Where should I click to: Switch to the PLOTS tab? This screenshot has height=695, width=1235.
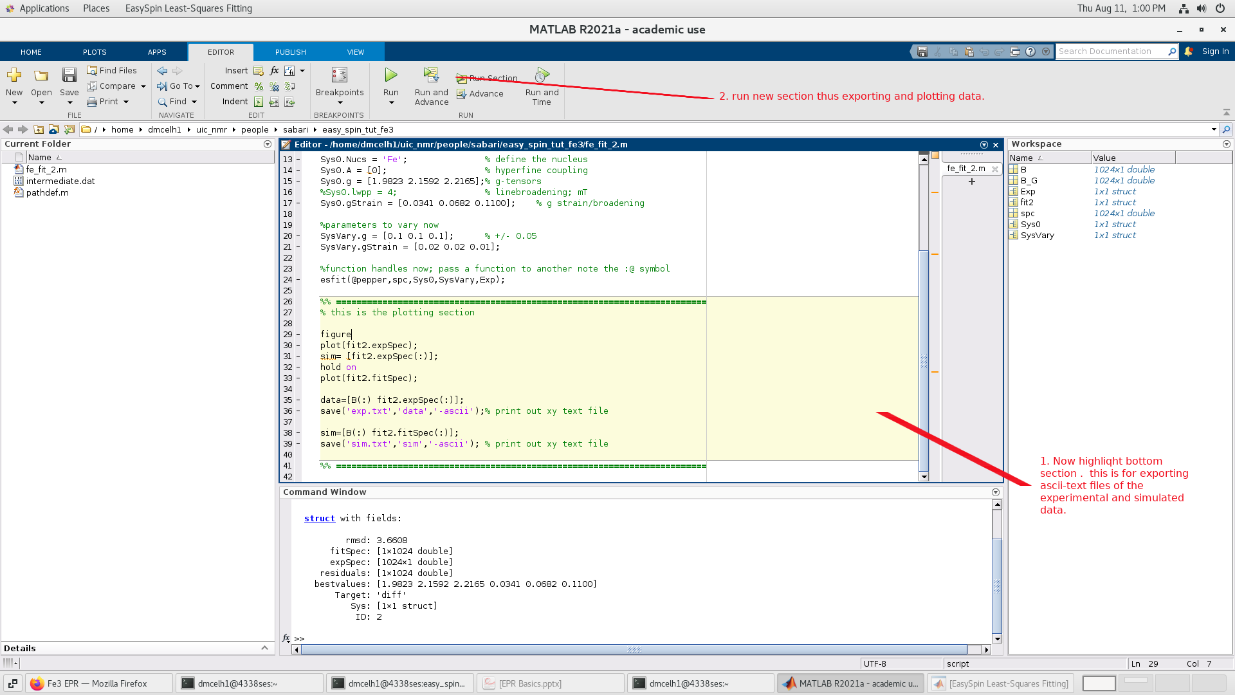95,52
